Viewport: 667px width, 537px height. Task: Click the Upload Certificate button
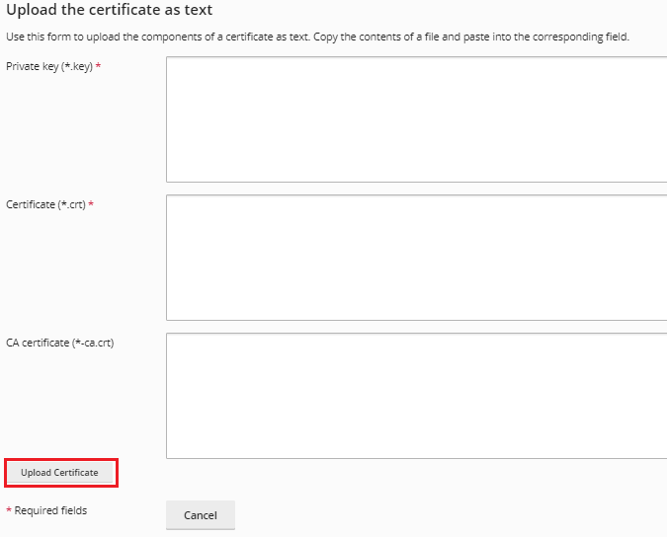60,473
